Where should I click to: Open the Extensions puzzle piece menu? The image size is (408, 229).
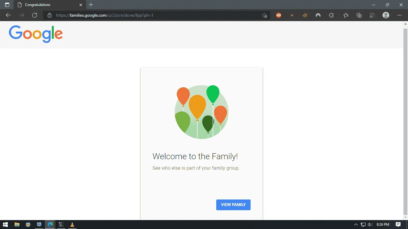331,15
